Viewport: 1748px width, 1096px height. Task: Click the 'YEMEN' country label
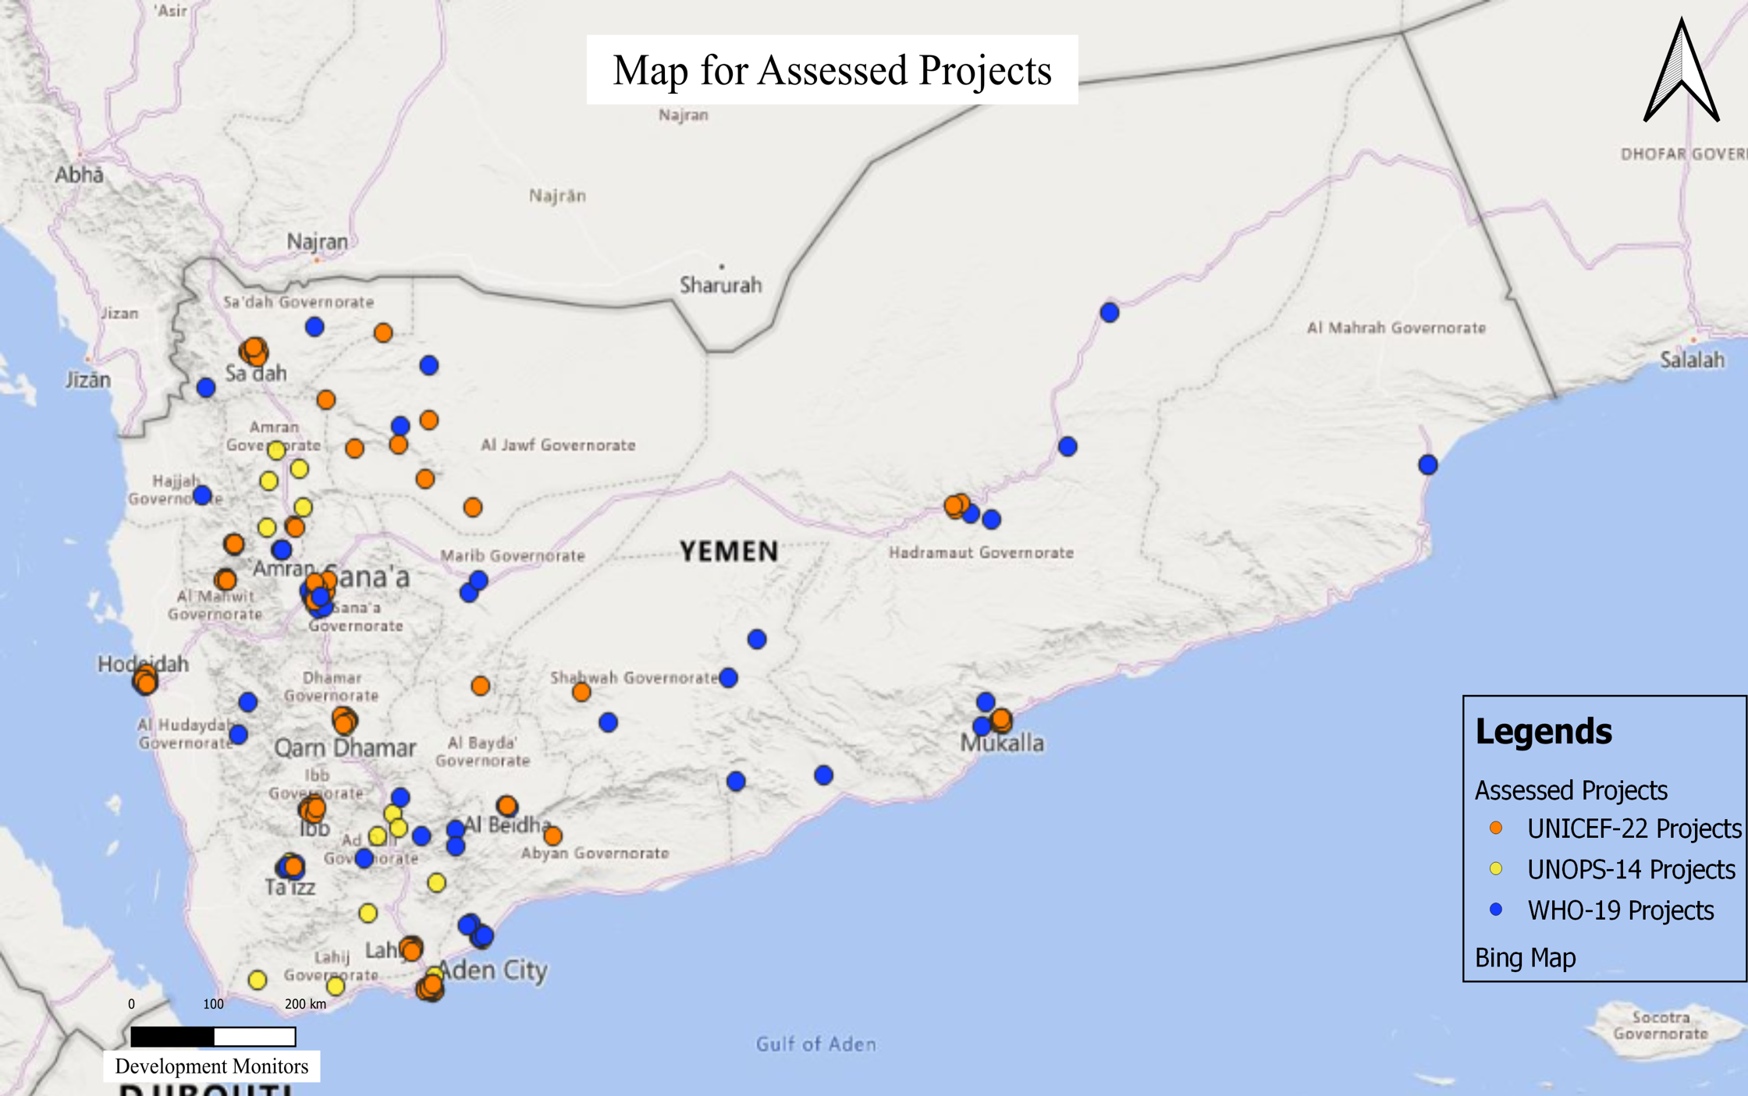coord(729,552)
